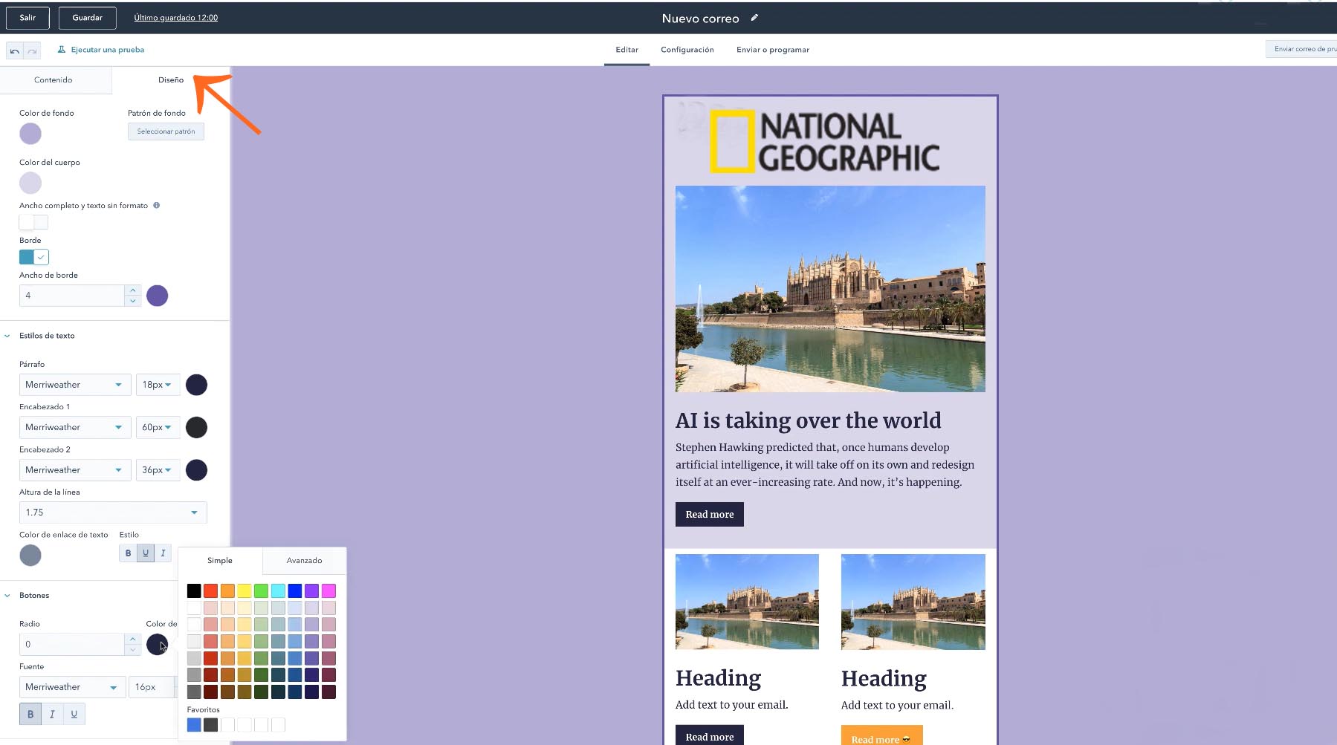Open Párrafo font family dropdown

point(75,385)
